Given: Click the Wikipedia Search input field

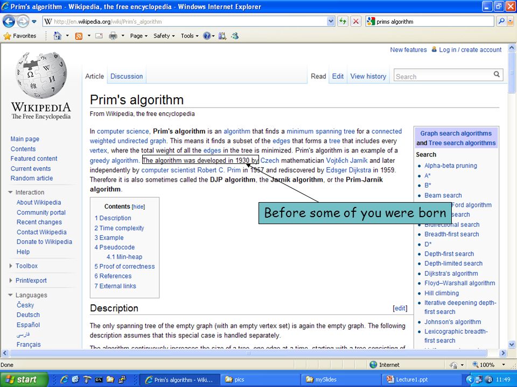Looking at the screenshot, I should pos(443,76).
